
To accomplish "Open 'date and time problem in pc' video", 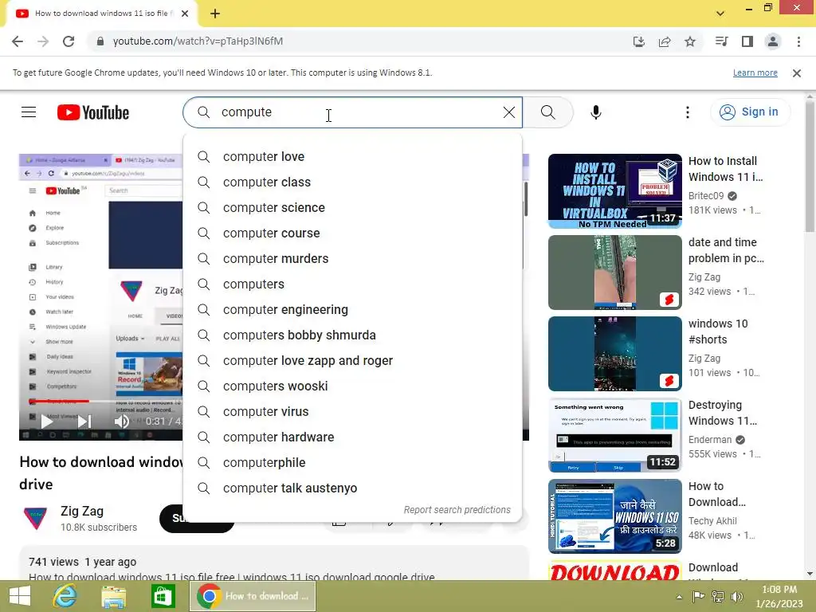I will pyautogui.click(x=614, y=273).
